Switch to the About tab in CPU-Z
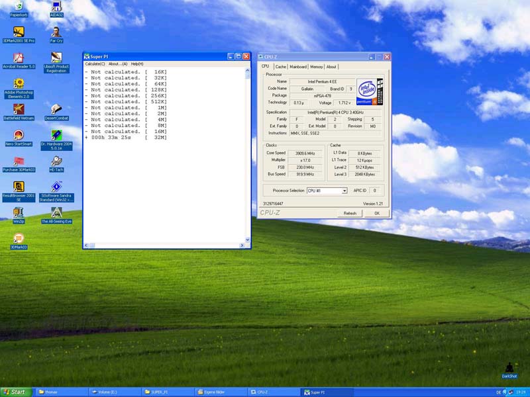530x397 pixels. coord(331,67)
